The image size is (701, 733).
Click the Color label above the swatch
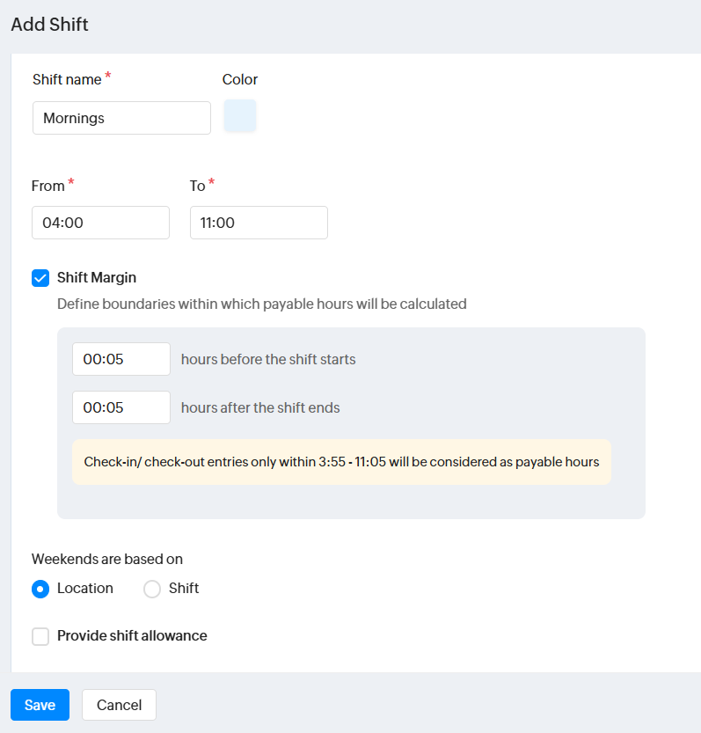(240, 79)
